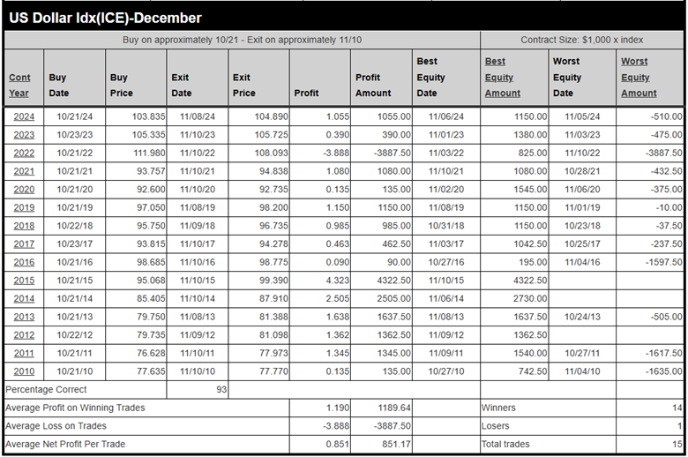The width and height of the screenshot is (688, 457).
Task: Sort by Worst Equity Amount header link
Action: pyautogui.click(x=639, y=78)
